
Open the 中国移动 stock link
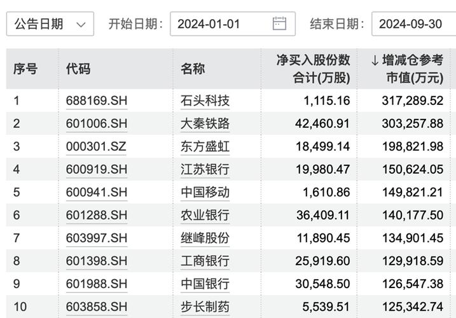click(205, 192)
